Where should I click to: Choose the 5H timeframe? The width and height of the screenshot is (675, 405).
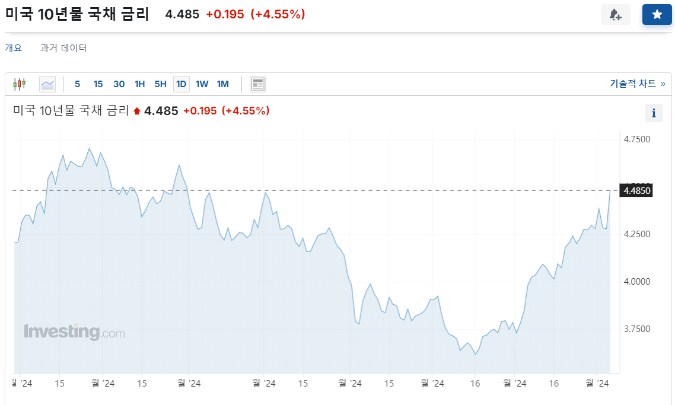click(161, 84)
